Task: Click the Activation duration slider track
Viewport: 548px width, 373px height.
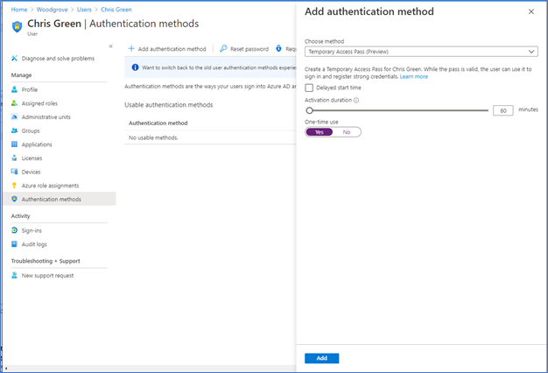Action: point(398,110)
